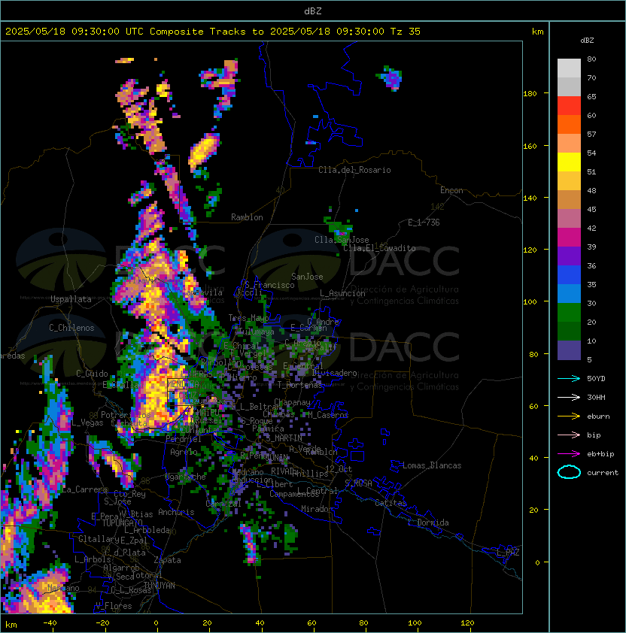Viewport: 626px width, 633px height.
Task: Click the L_Asuncion place label
Action: point(342,293)
